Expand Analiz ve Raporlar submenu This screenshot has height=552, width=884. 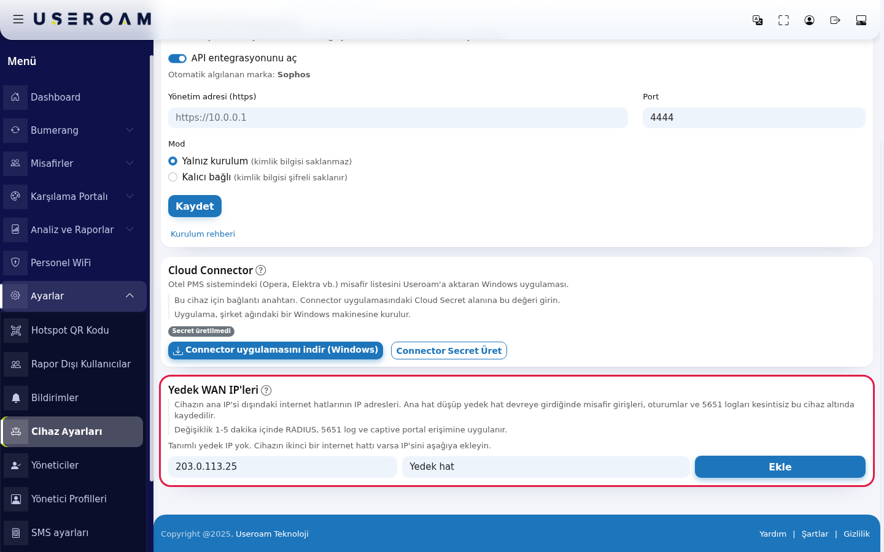coord(130,229)
